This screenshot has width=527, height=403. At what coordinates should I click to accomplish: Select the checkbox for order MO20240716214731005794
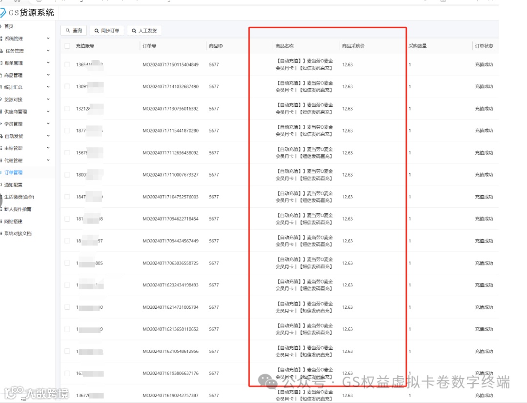click(67, 307)
